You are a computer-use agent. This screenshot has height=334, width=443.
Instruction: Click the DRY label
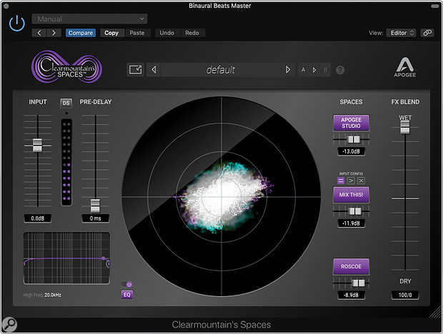point(405,281)
